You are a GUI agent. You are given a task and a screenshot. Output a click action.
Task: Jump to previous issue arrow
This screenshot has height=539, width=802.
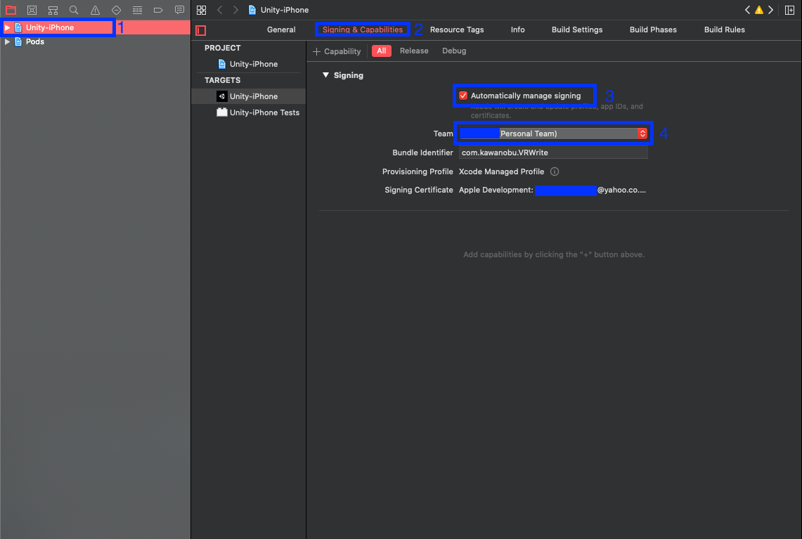click(748, 10)
